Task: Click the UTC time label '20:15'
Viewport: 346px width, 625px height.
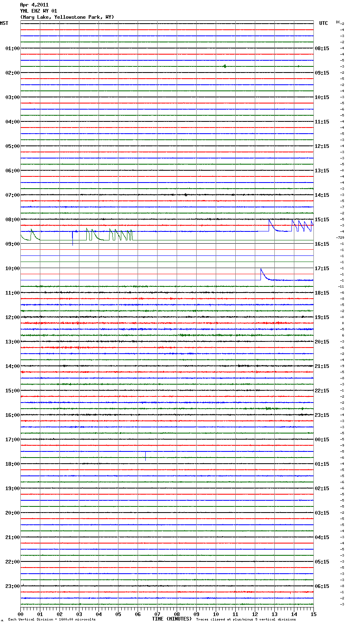Action: 322,342
